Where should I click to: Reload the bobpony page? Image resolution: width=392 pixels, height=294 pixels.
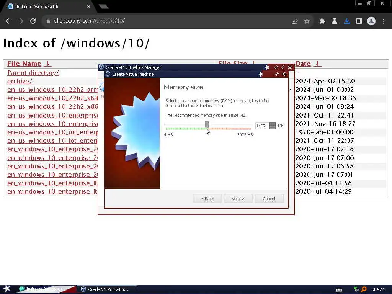click(33, 21)
